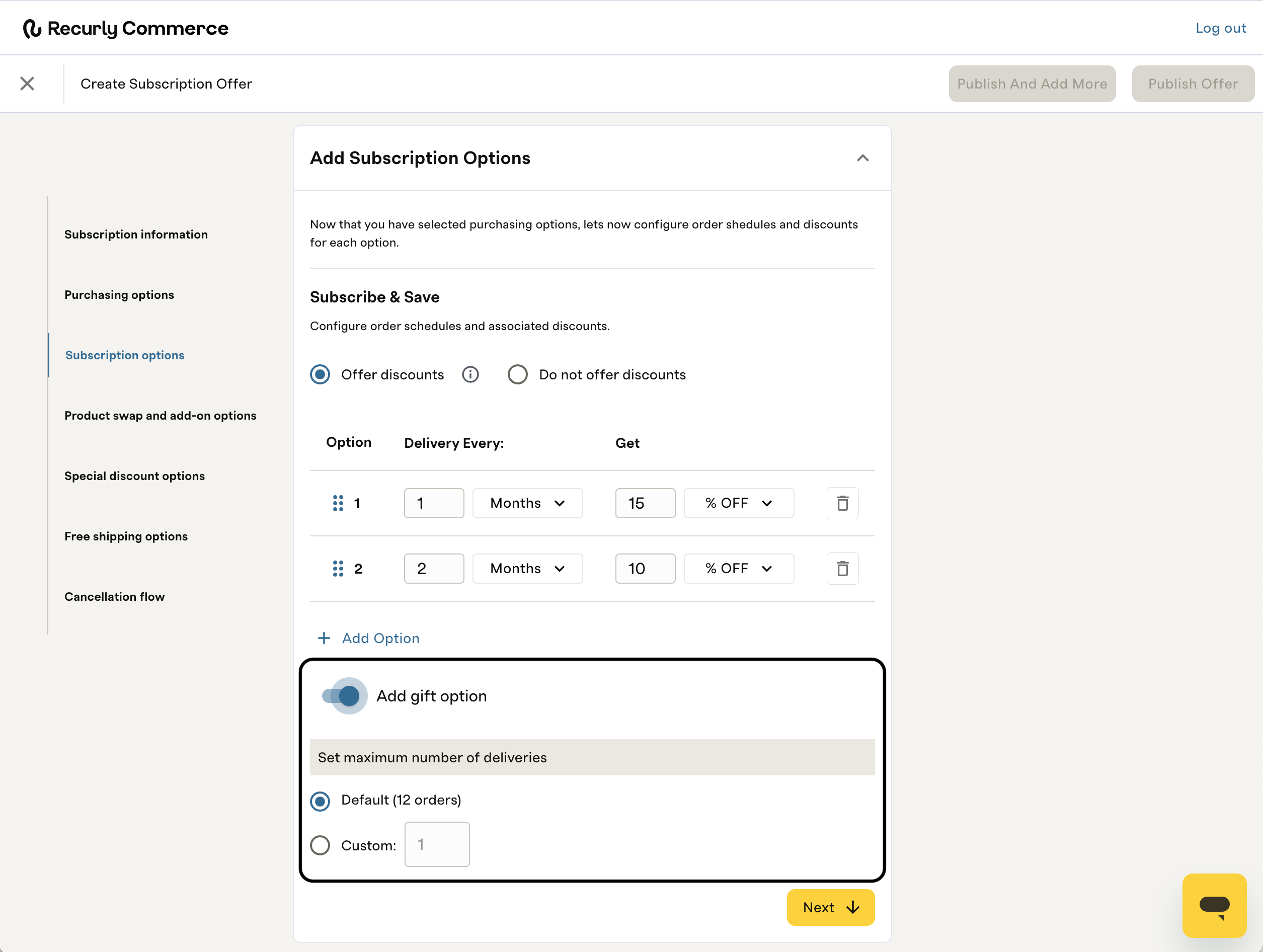
Task: Click the info icon beside Offer discounts
Action: pos(470,375)
